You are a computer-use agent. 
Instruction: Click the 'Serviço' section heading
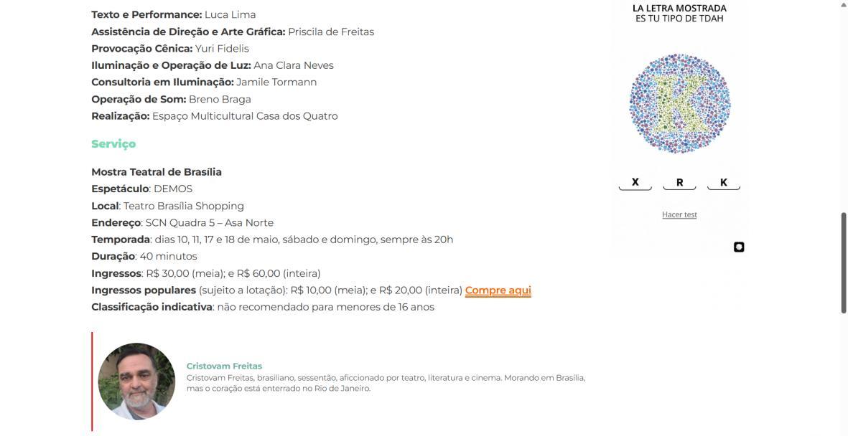click(x=113, y=143)
